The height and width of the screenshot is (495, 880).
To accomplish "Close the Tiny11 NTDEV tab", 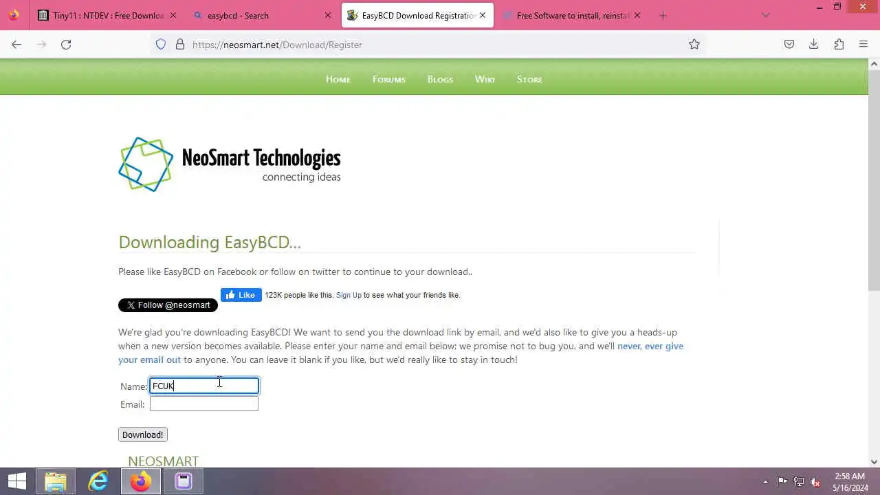I will (173, 15).
